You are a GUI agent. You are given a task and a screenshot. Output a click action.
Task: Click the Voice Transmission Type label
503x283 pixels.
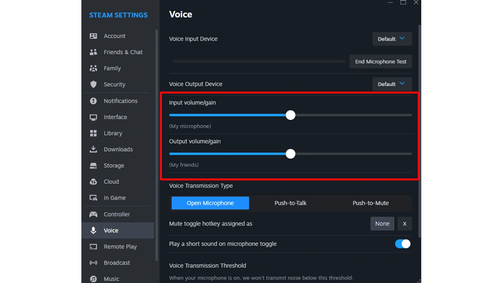(201, 186)
